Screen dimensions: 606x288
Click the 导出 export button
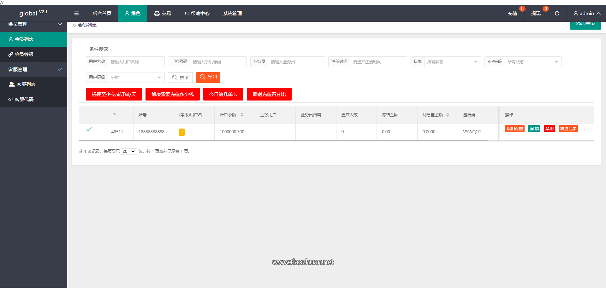[208, 77]
